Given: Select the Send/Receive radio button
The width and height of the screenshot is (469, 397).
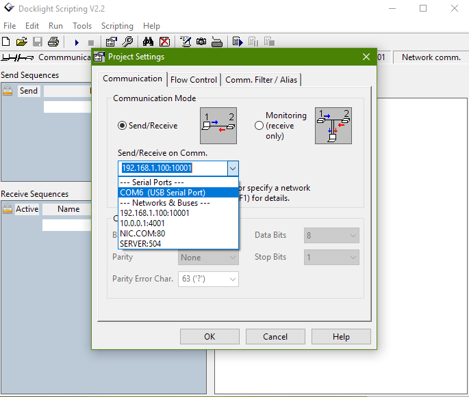Looking at the screenshot, I should coord(122,126).
